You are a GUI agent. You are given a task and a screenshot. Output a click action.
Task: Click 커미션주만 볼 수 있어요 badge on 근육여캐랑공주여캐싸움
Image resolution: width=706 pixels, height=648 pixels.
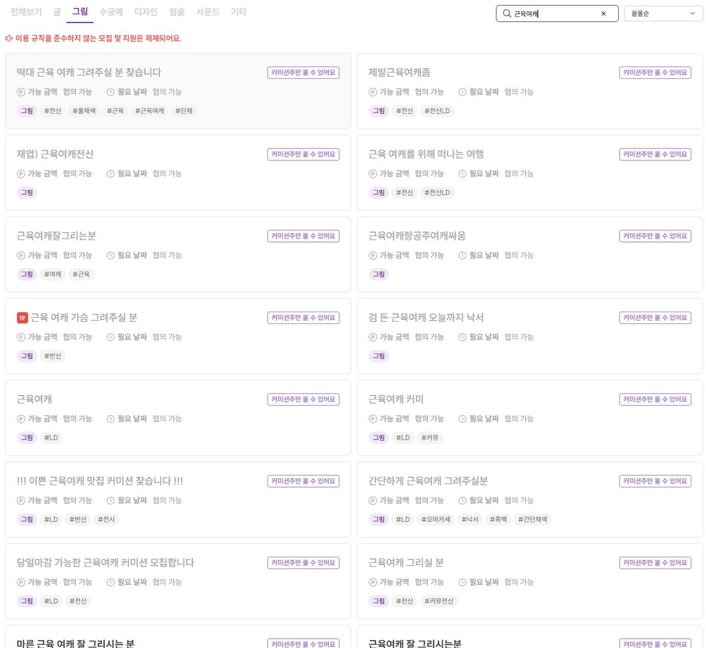point(655,236)
